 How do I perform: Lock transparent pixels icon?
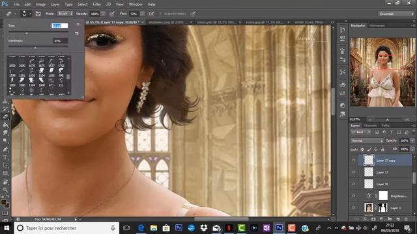[362, 149]
